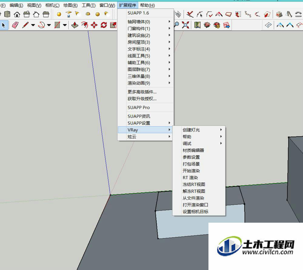Activate the Push/Pull tool

point(75,25)
